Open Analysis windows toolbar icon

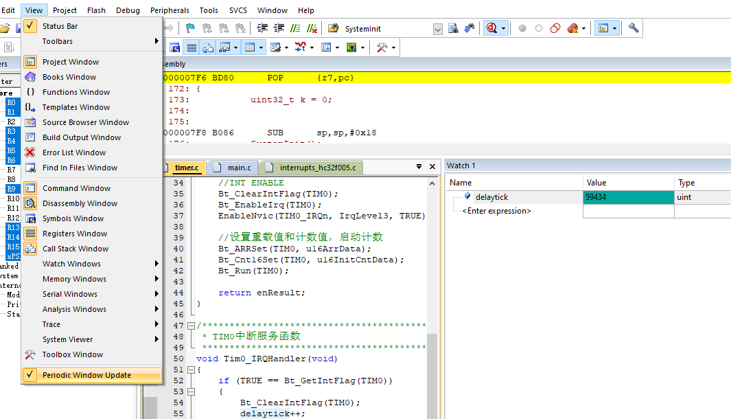point(301,47)
